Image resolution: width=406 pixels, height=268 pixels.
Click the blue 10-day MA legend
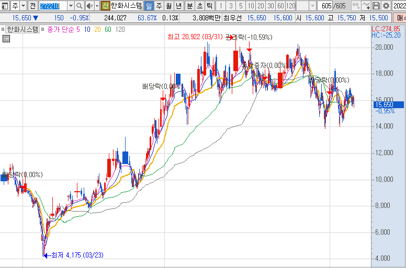pos(87,29)
